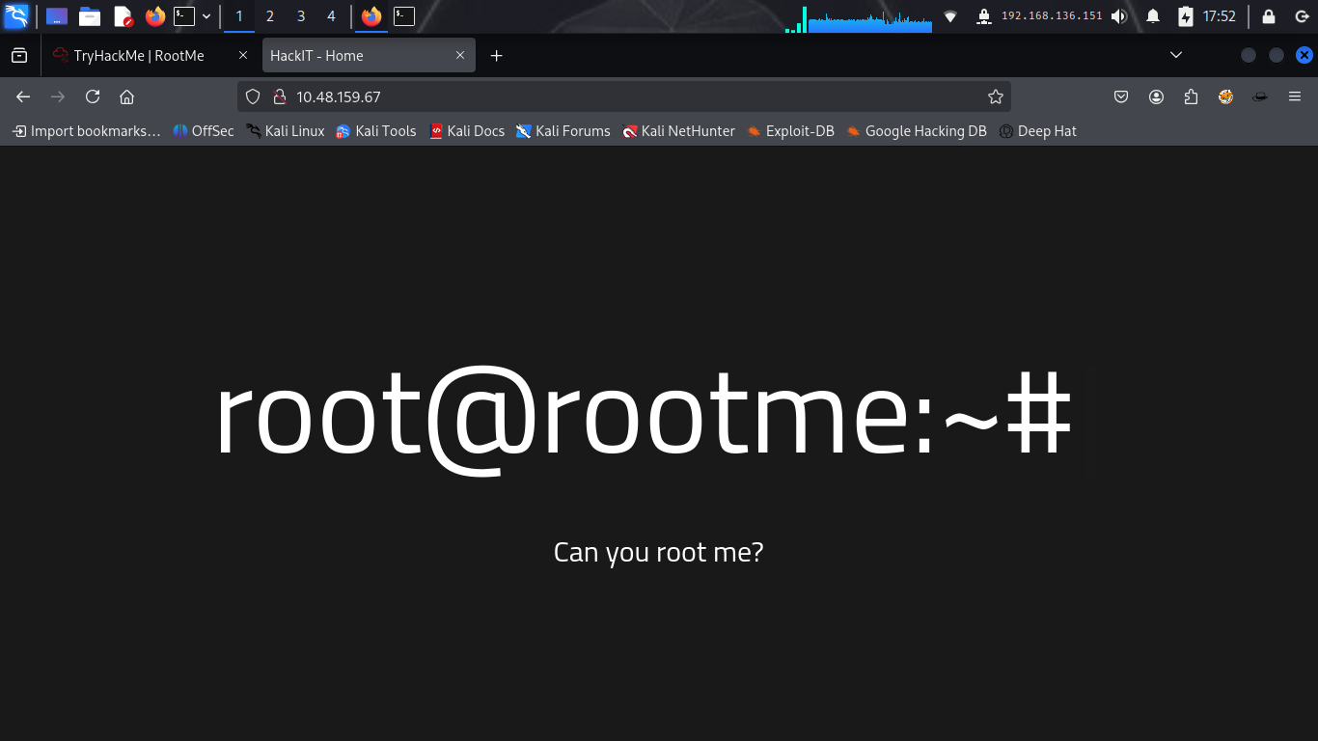1318x741 pixels.
Task: Open the notifications bell in panel
Action: pos(1153,16)
